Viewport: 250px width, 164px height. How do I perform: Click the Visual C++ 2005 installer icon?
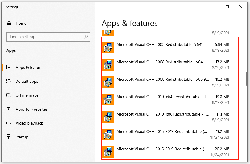(x=107, y=47)
